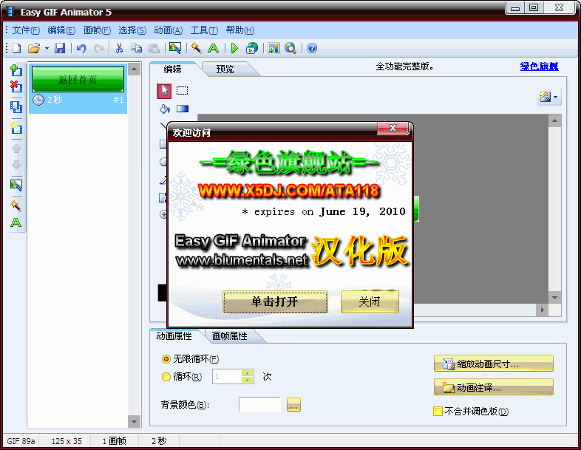Open the edit image toolbar icon
581x450 pixels.
(175, 48)
